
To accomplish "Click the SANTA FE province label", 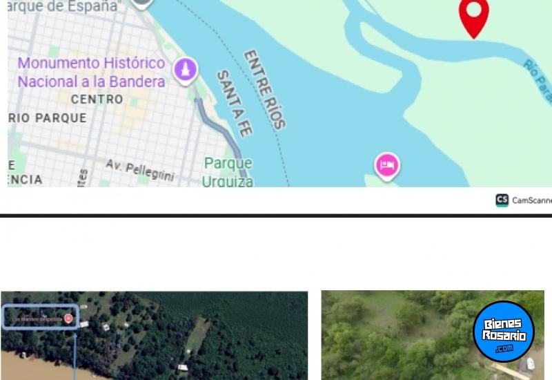I will point(235,103).
